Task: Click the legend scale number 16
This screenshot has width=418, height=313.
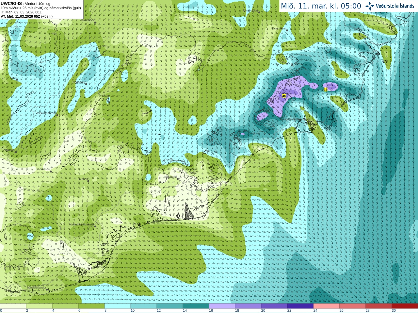Action: [x=211, y=311]
